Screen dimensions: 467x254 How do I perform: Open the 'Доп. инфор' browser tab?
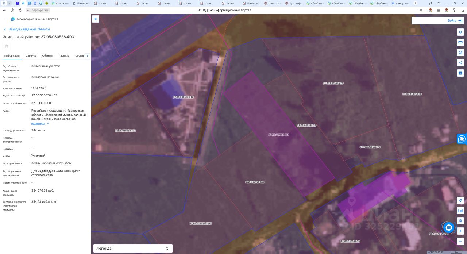point(294,3)
